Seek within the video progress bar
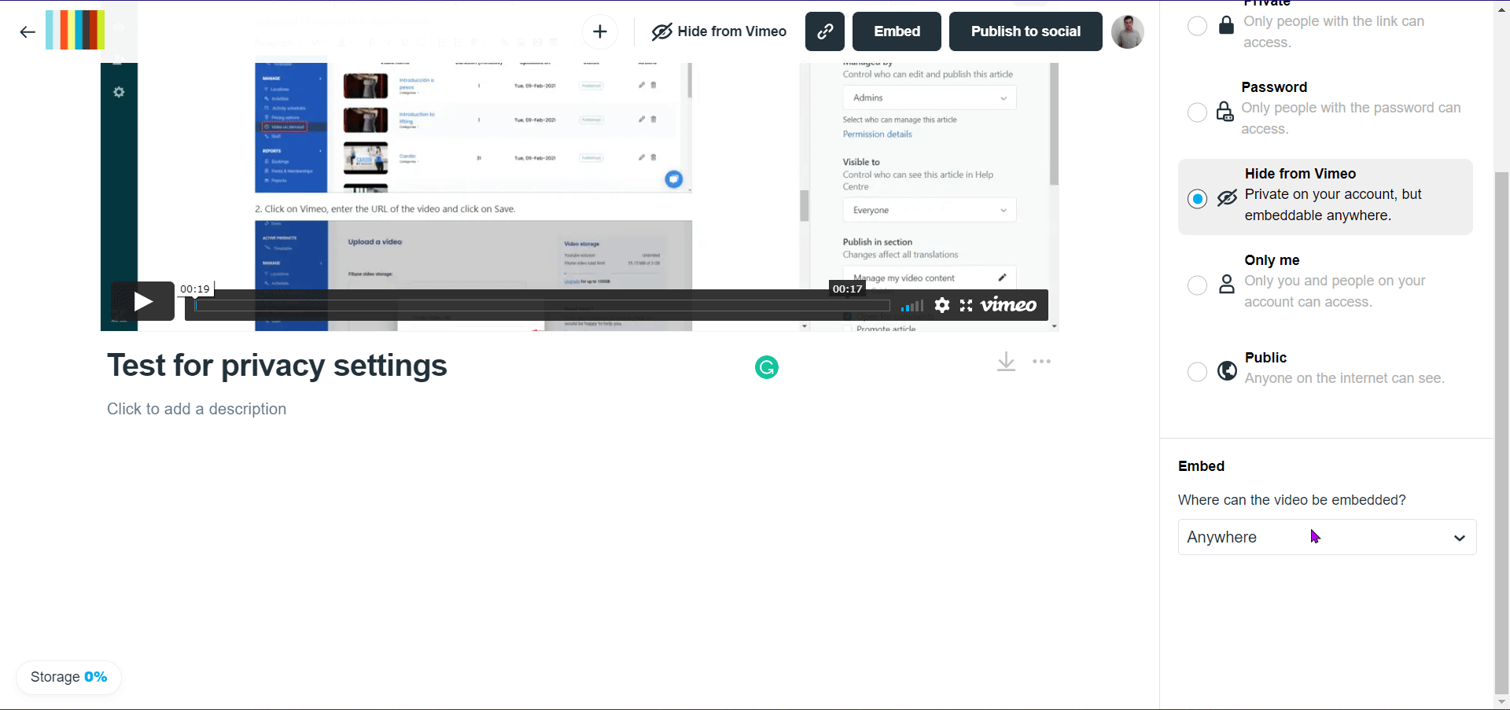The width and height of the screenshot is (1510, 710). (543, 305)
